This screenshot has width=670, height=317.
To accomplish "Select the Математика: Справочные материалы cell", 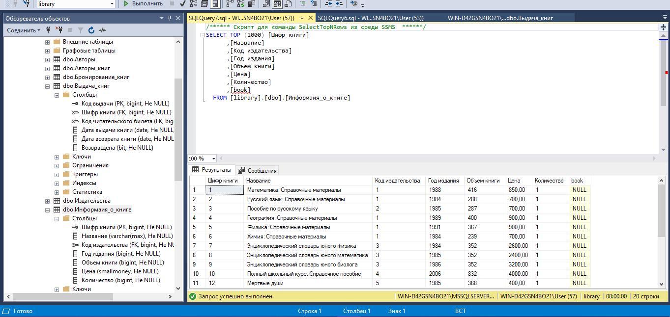I will click(x=293, y=190).
